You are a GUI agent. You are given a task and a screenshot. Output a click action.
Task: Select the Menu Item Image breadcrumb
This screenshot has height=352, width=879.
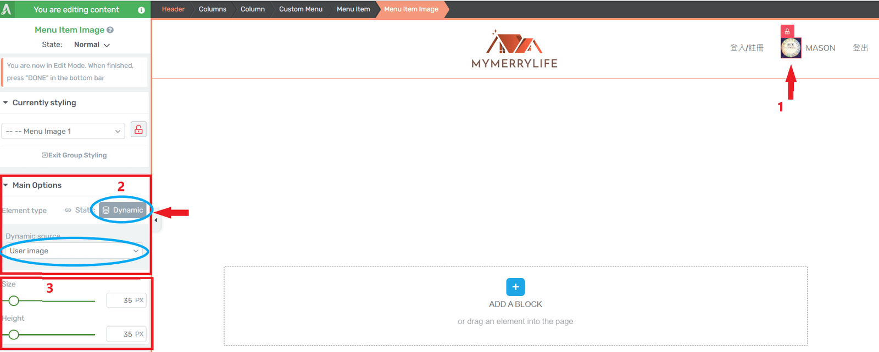(411, 9)
